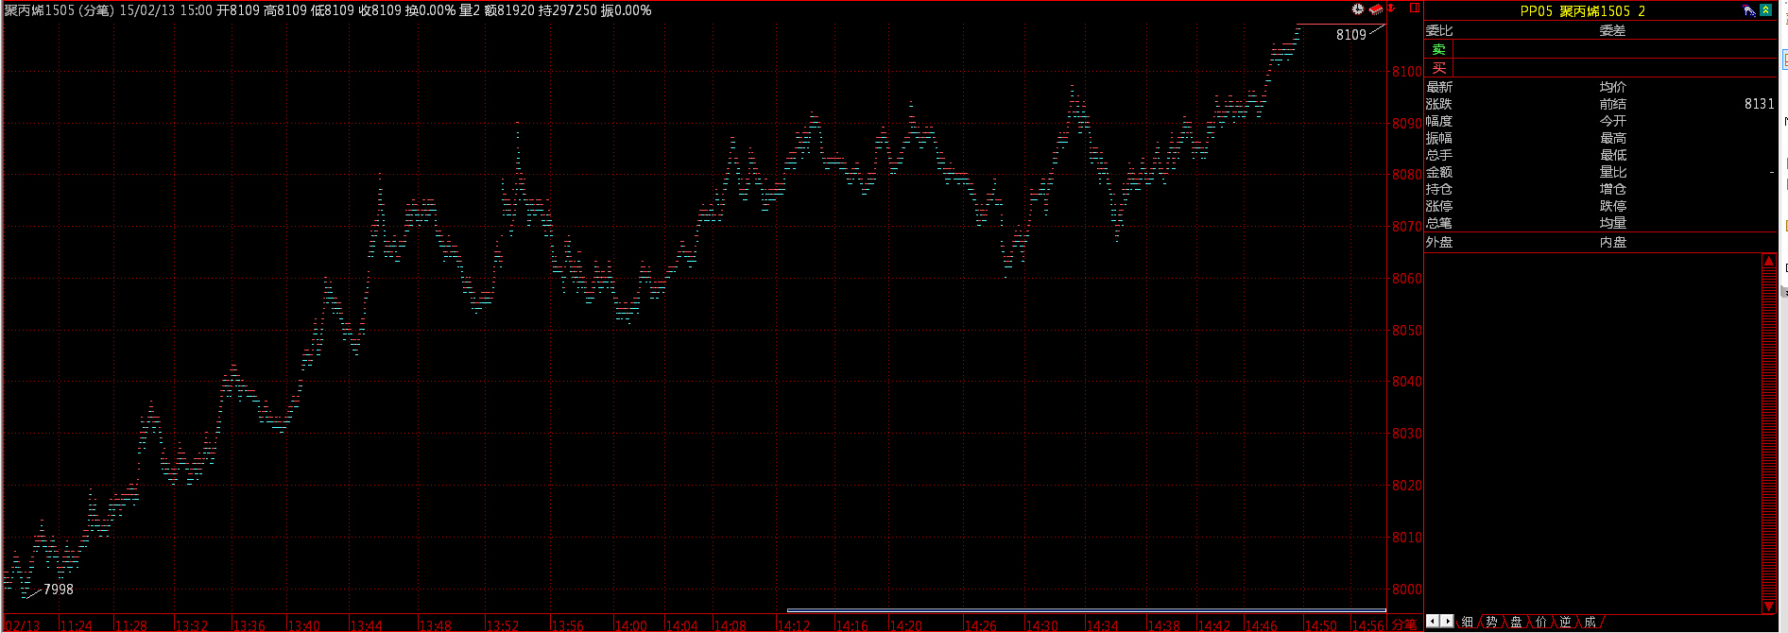Image resolution: width=1788 pixels, height=633 pixels.
Task: Click the red 买 buy label
Action: coord(1438,68)
